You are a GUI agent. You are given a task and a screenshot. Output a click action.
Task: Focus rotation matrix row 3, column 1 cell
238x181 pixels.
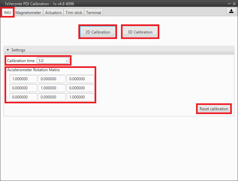(23, 97)
